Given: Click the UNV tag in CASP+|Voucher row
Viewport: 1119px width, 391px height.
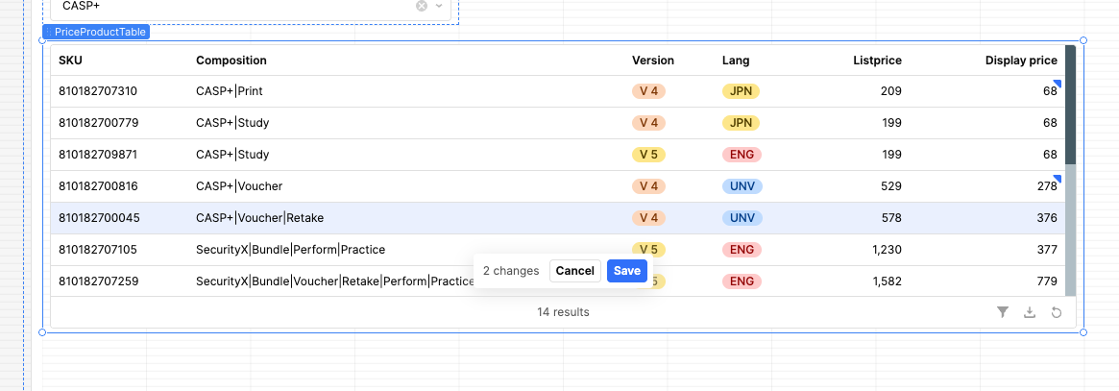Looking at the screenshot, I should (x=742, y=186).
